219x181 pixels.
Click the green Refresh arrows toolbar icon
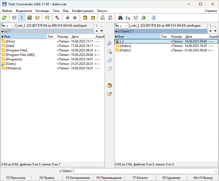4,18
